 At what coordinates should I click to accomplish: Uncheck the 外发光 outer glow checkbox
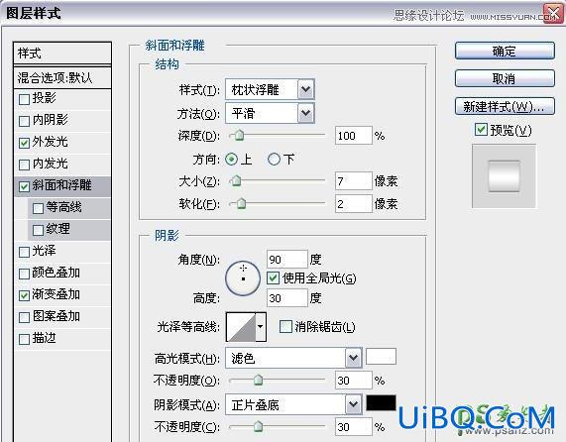click(24, 143)
